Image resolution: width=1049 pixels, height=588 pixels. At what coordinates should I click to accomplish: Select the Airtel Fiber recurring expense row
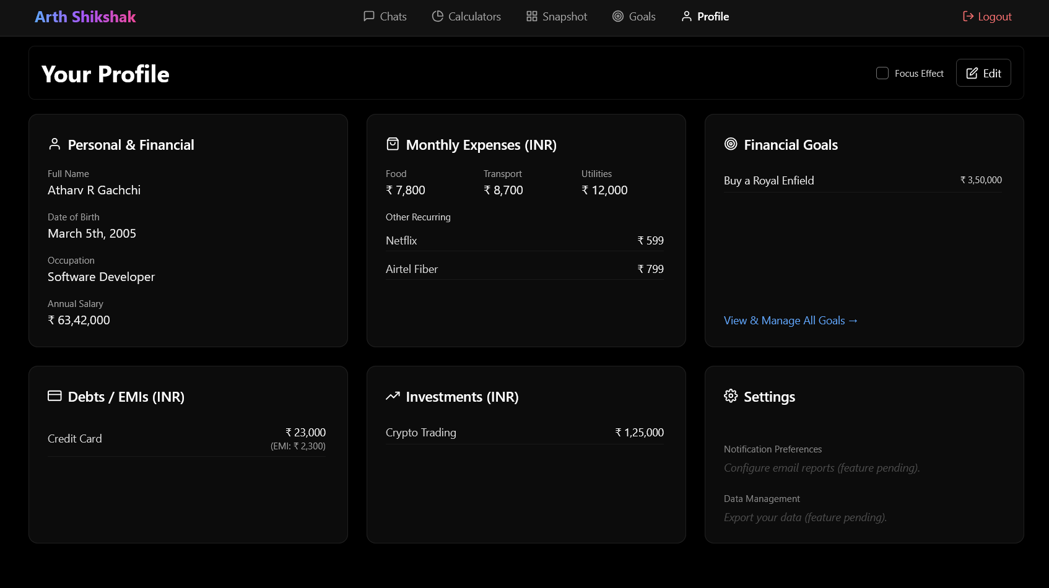(524, 269)
